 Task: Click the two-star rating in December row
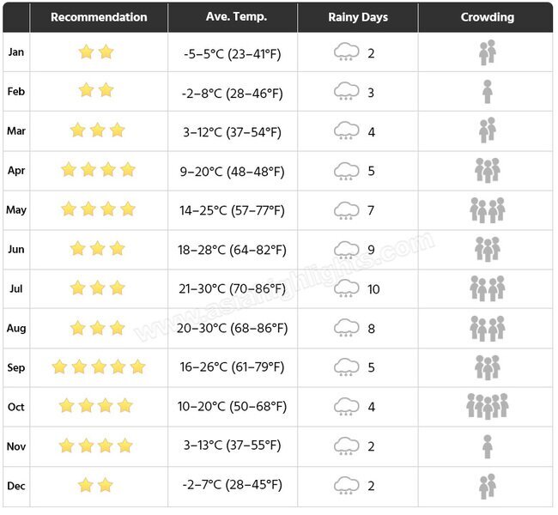[x=95, y=485]
